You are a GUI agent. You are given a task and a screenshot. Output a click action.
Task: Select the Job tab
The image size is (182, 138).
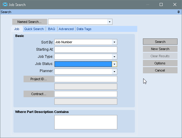click(17, 29)
